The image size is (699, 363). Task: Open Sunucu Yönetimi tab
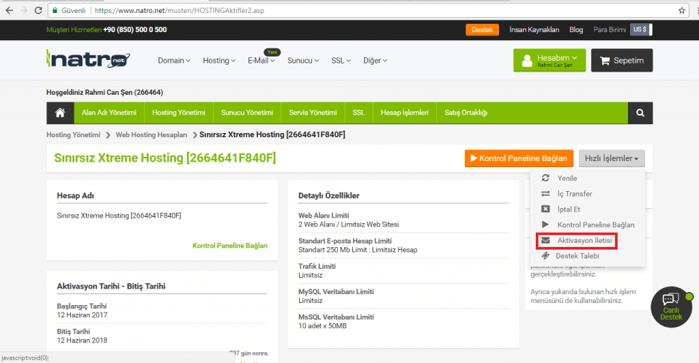coord(247,113)
